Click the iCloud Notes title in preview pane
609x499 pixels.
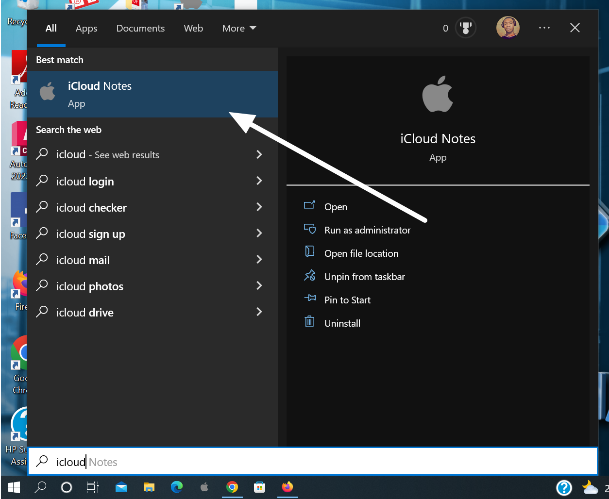tap(438, 138)
